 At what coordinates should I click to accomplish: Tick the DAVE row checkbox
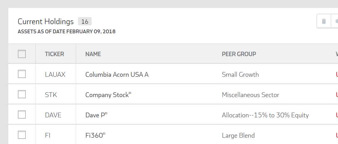point(22,115)
